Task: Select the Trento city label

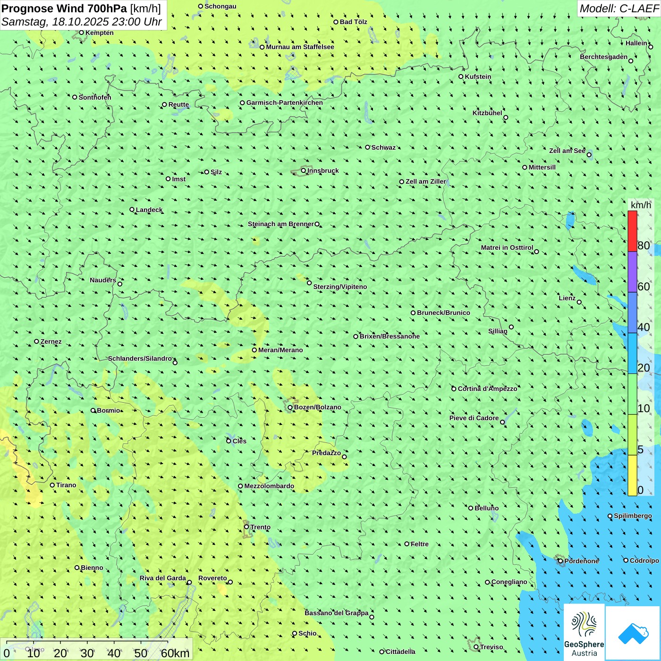Action: pos(261,527)
